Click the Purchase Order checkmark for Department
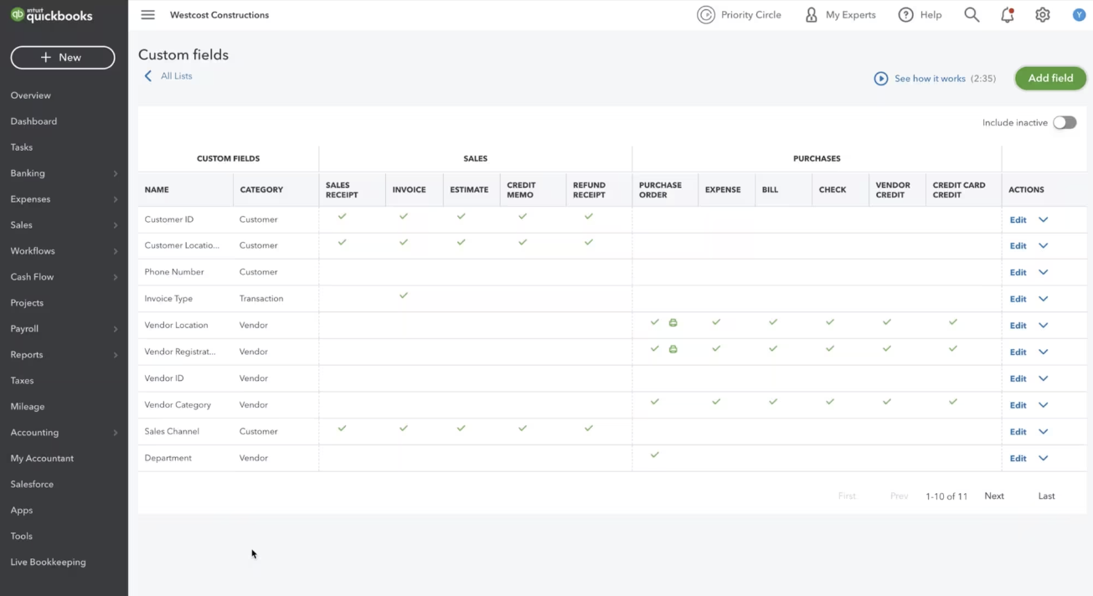The width and height of the screenshot is (1093, 596). coord(655,455)
